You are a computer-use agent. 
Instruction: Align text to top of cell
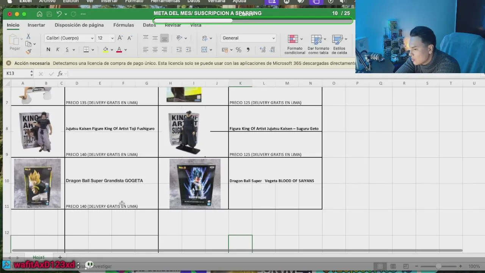click(145, 38)
